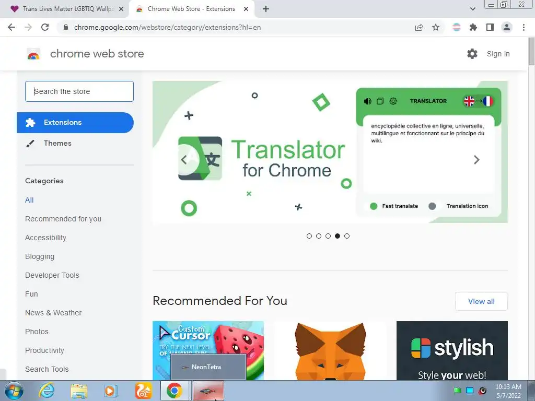Open the Developer Tools category
Screen dimensions: 535x401
52,275
